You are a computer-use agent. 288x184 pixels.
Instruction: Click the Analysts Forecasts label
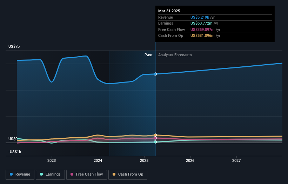[x=175, y=55]
